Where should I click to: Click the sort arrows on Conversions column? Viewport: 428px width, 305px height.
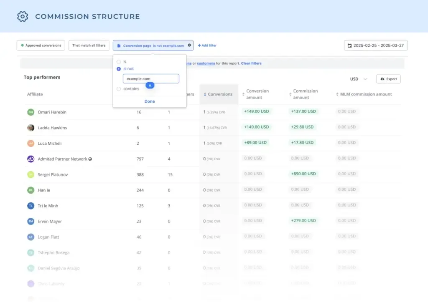(x=205, y=94)
